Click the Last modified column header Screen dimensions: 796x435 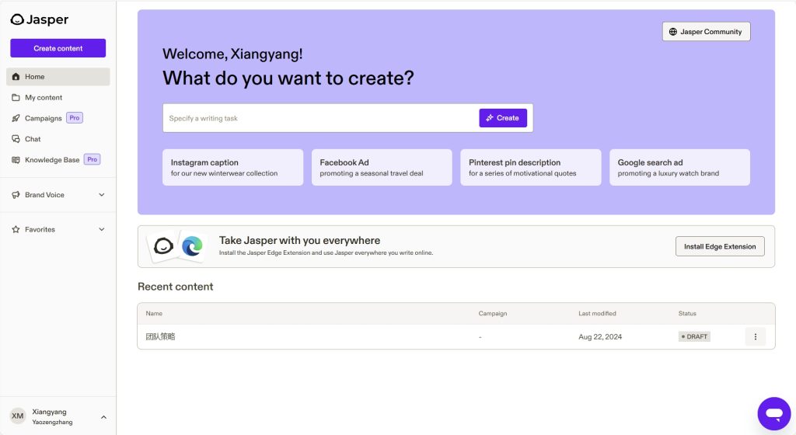point(597,313)
